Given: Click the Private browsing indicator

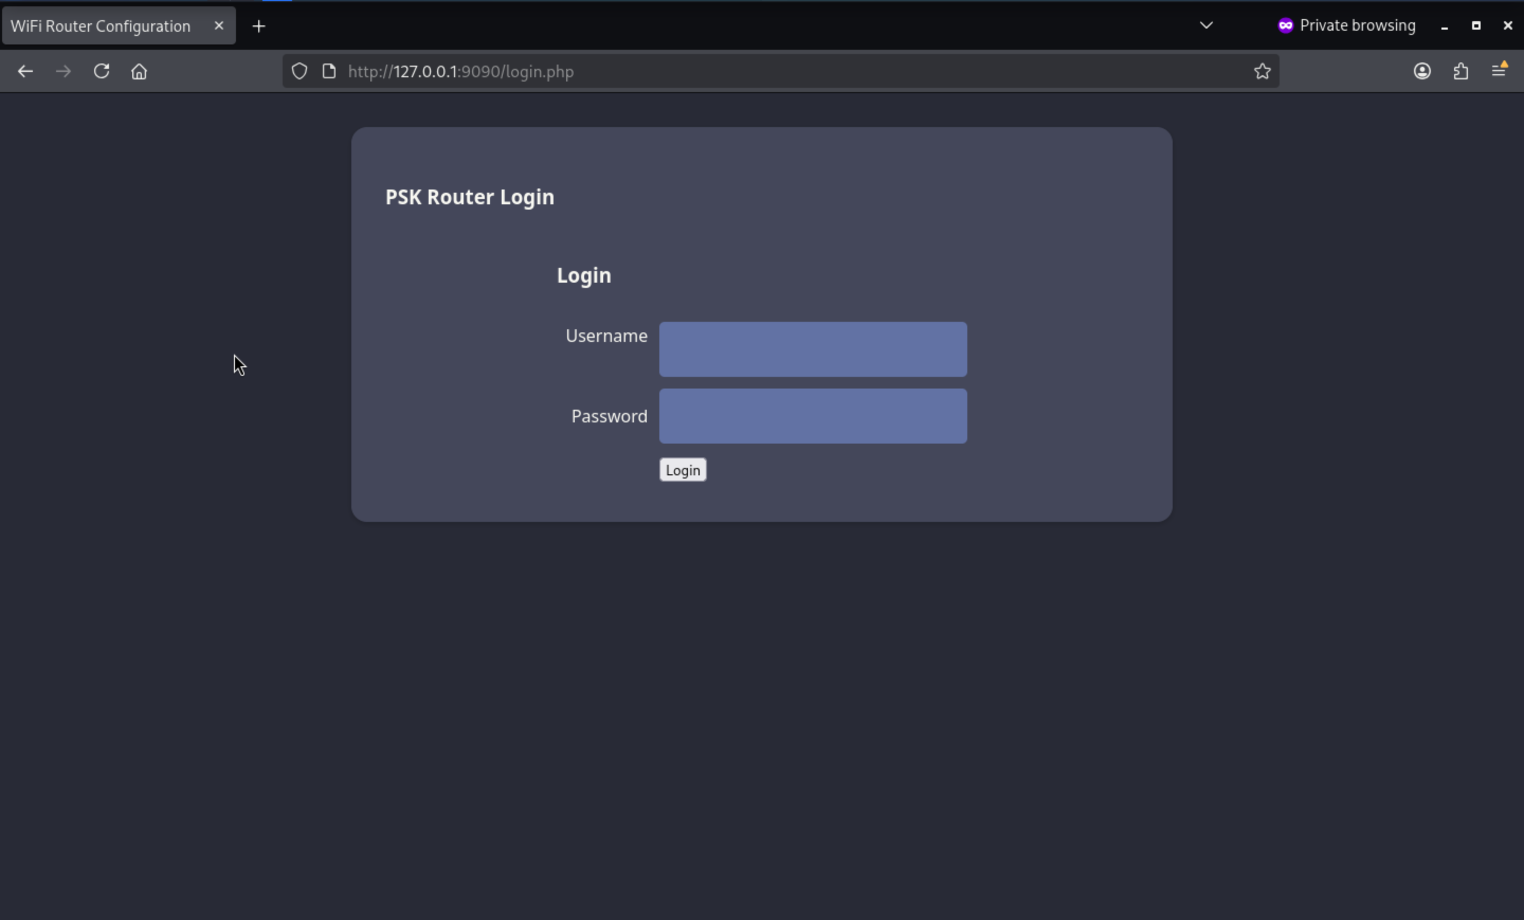Looking at the screenshot, I should (1347, 25).
